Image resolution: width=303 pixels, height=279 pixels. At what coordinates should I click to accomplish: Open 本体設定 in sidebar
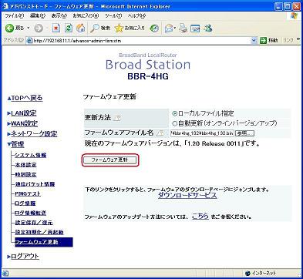(25, 165)
